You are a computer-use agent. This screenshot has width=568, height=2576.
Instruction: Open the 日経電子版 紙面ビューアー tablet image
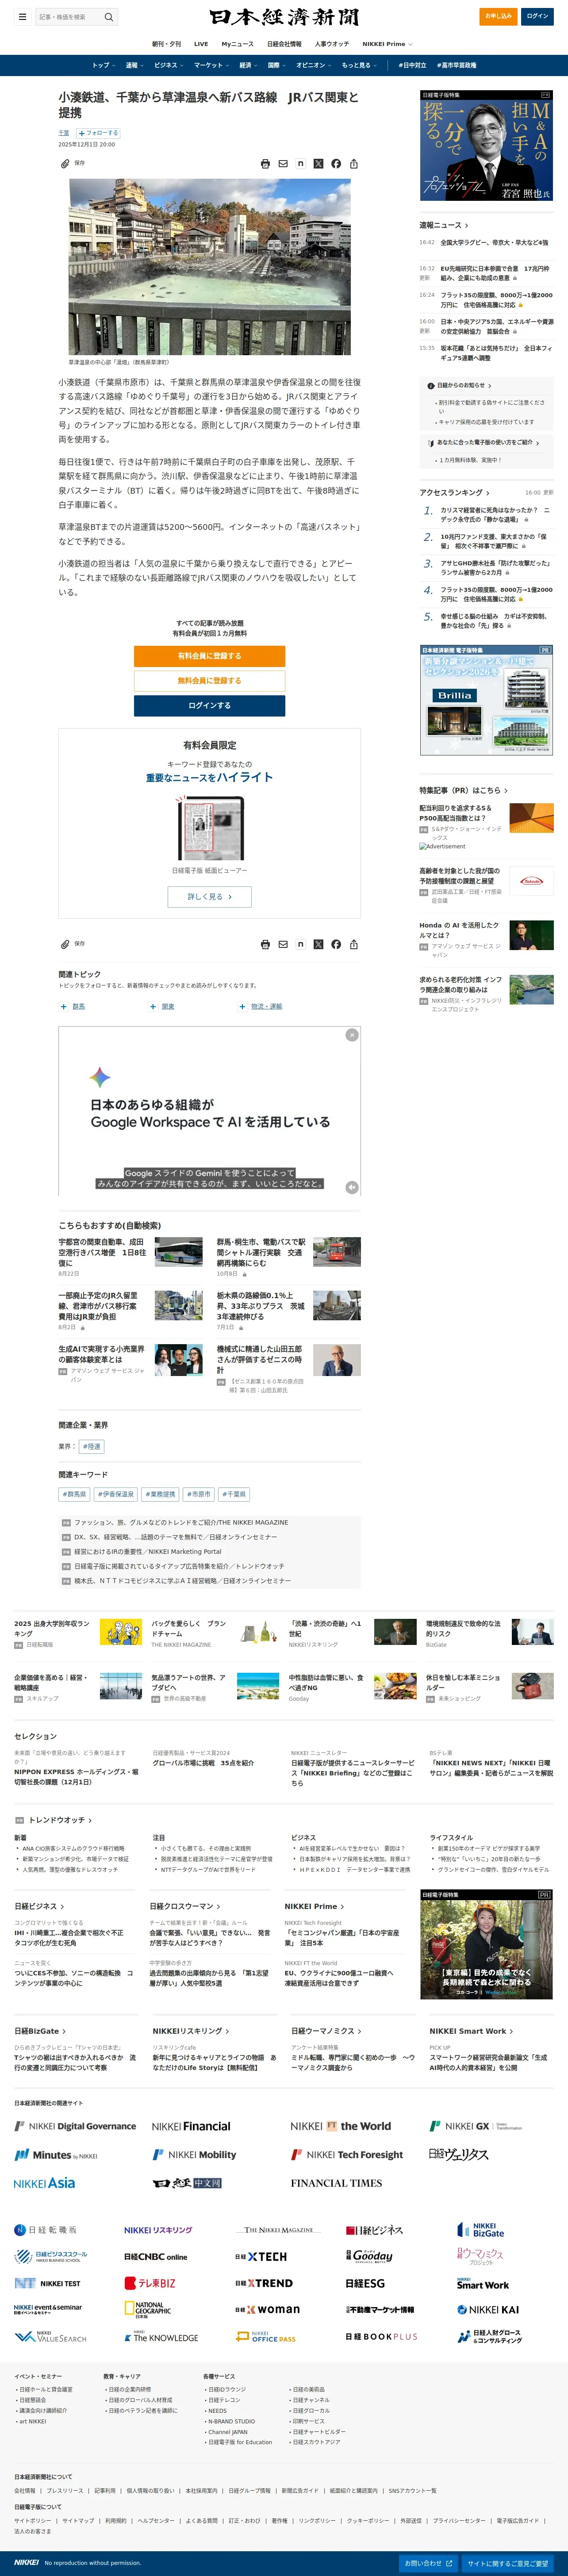(210, 828)
